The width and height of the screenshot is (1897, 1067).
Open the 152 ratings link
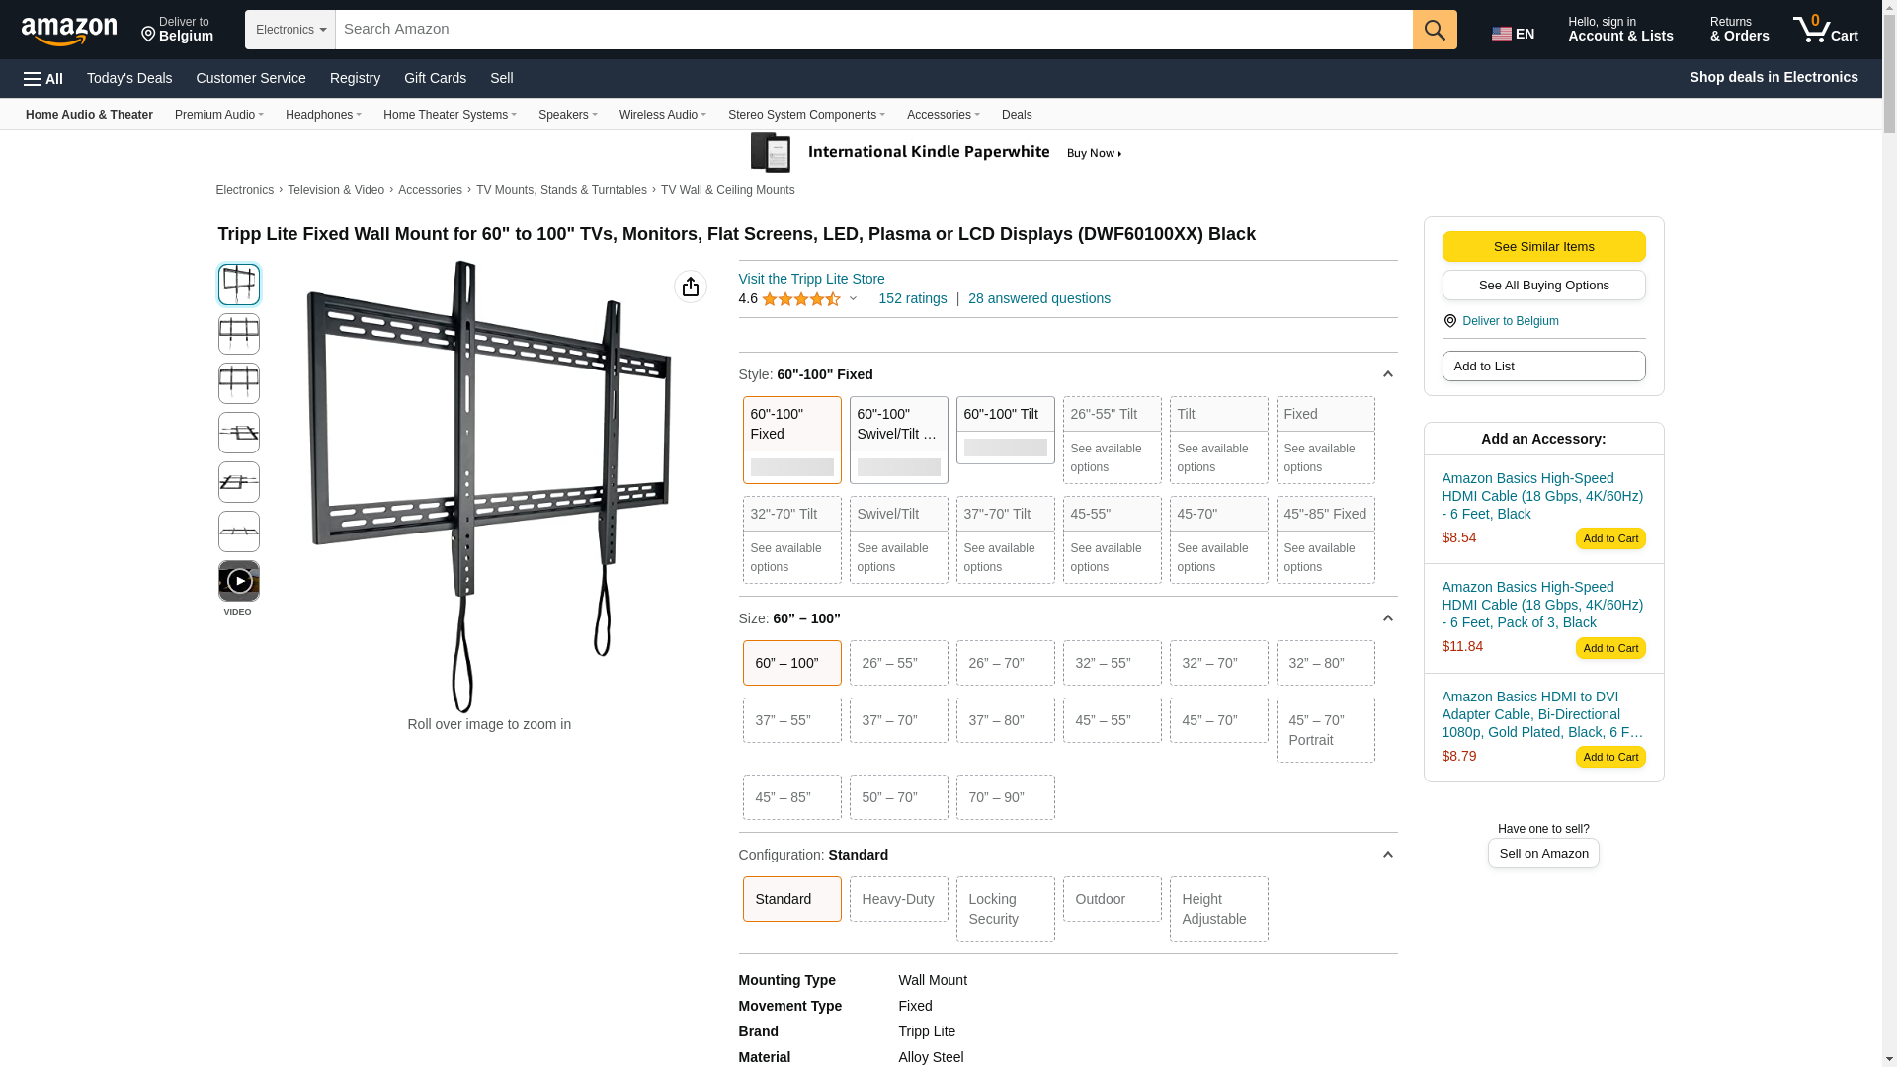pyautogui.click(x=912, y=298)
